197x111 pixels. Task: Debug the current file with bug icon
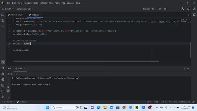(165, 9)
